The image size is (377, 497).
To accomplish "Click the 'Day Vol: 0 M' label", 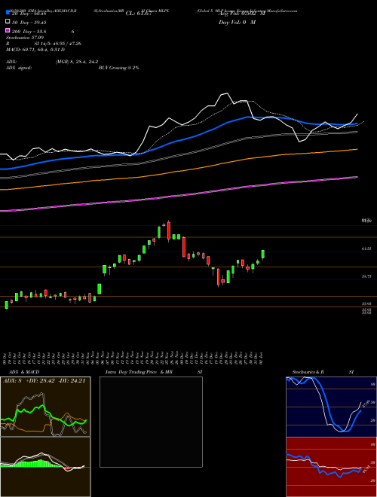I will [237, 23].
